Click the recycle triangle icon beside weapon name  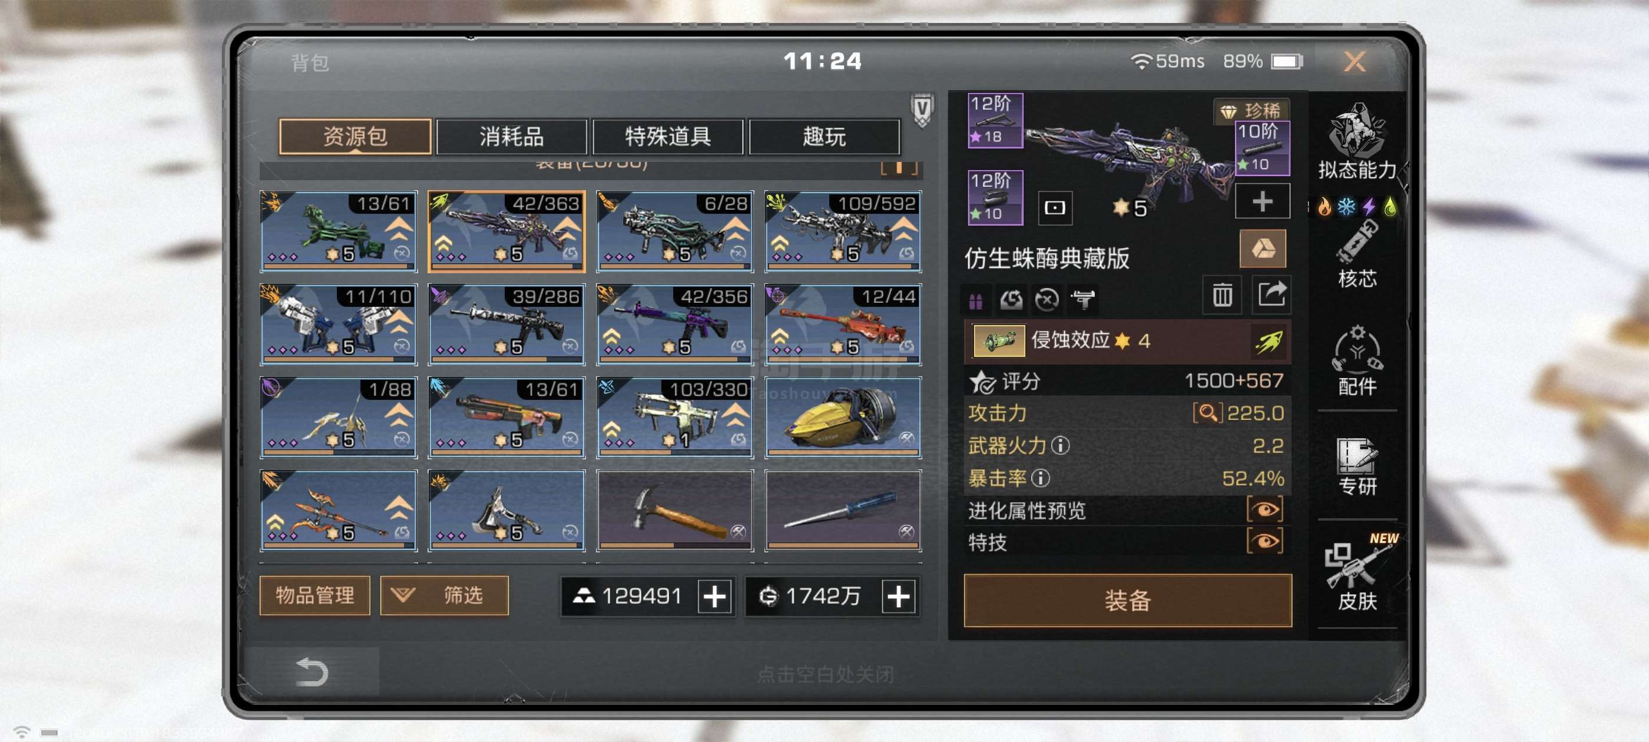(x=1262, y=249)
